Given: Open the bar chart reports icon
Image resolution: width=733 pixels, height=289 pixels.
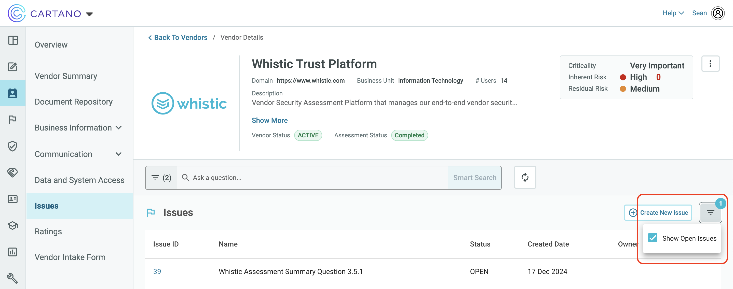Looking at the screenshot, I should (13, 252).
